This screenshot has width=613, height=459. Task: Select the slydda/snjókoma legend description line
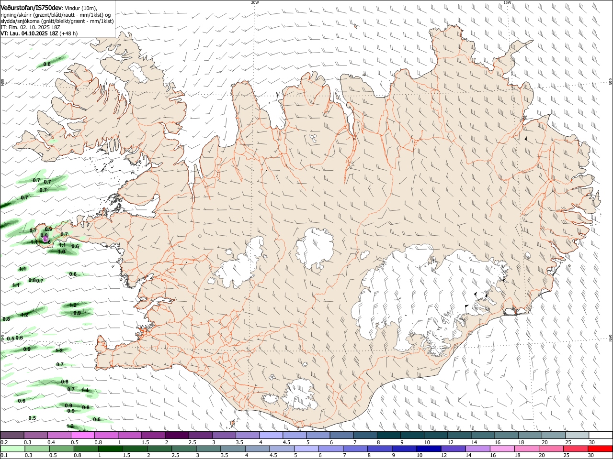click(57, 22)
